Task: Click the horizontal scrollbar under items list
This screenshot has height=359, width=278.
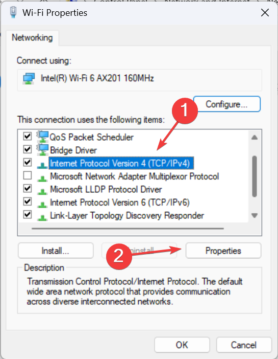Action: click(x=128, y=228)
